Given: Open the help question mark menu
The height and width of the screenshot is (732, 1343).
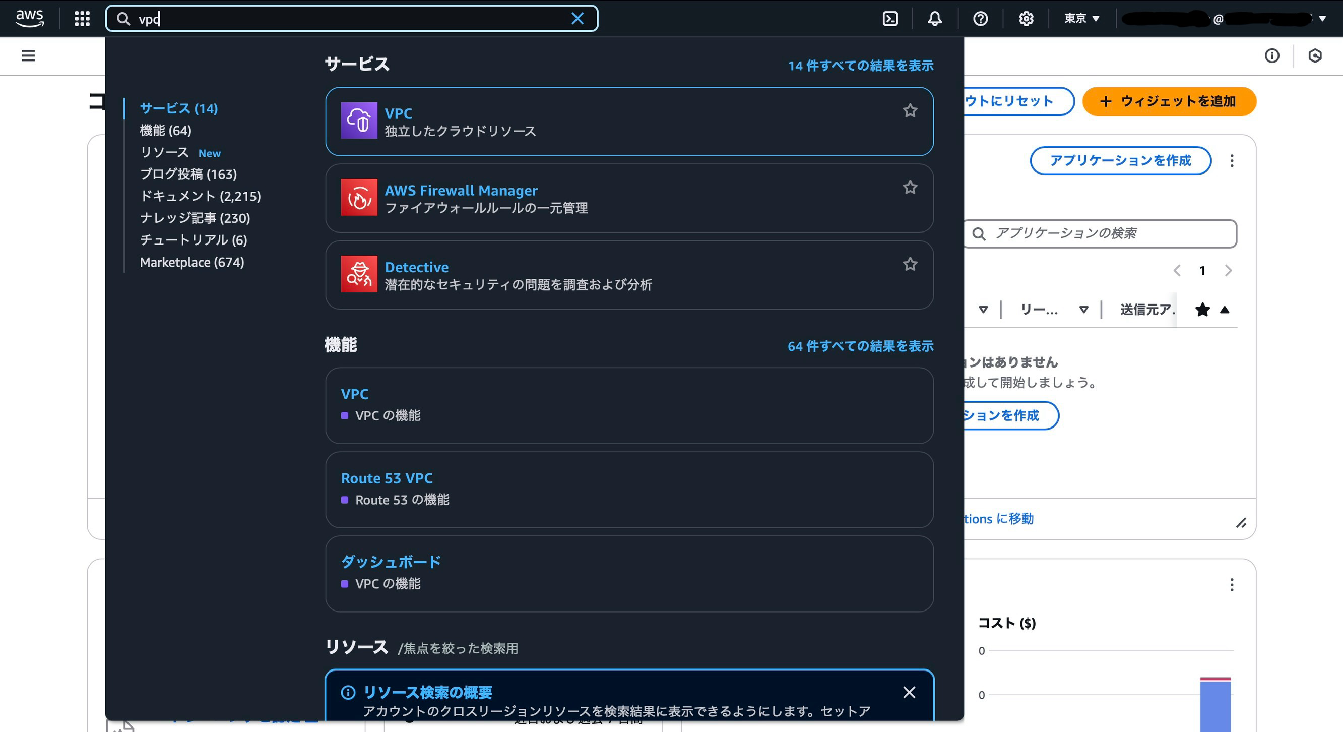Looking at the screenshot, I should pyautogui.click(x=980, y=19).
